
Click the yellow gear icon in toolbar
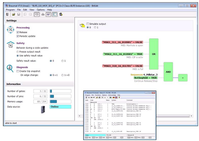(61, 15)
